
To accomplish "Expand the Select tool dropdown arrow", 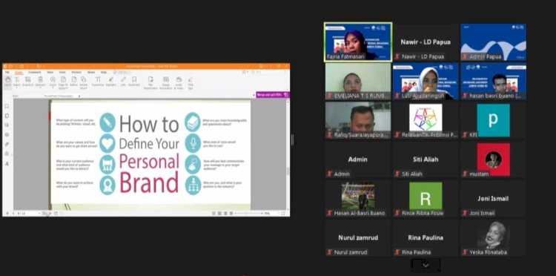I will click(16, 87).
